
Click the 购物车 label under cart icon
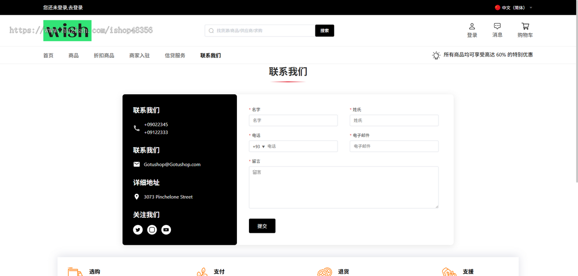pyautogui.click(x=525, y=35)
